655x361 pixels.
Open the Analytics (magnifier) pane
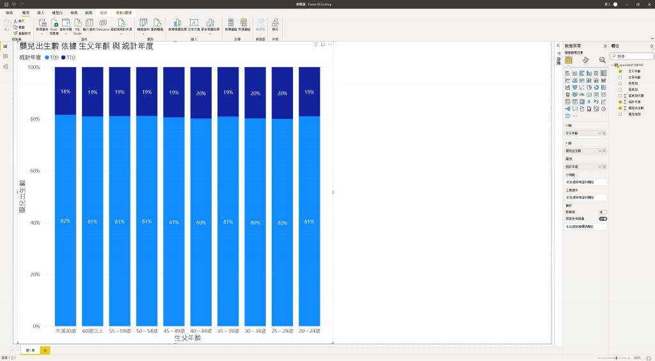602,60
